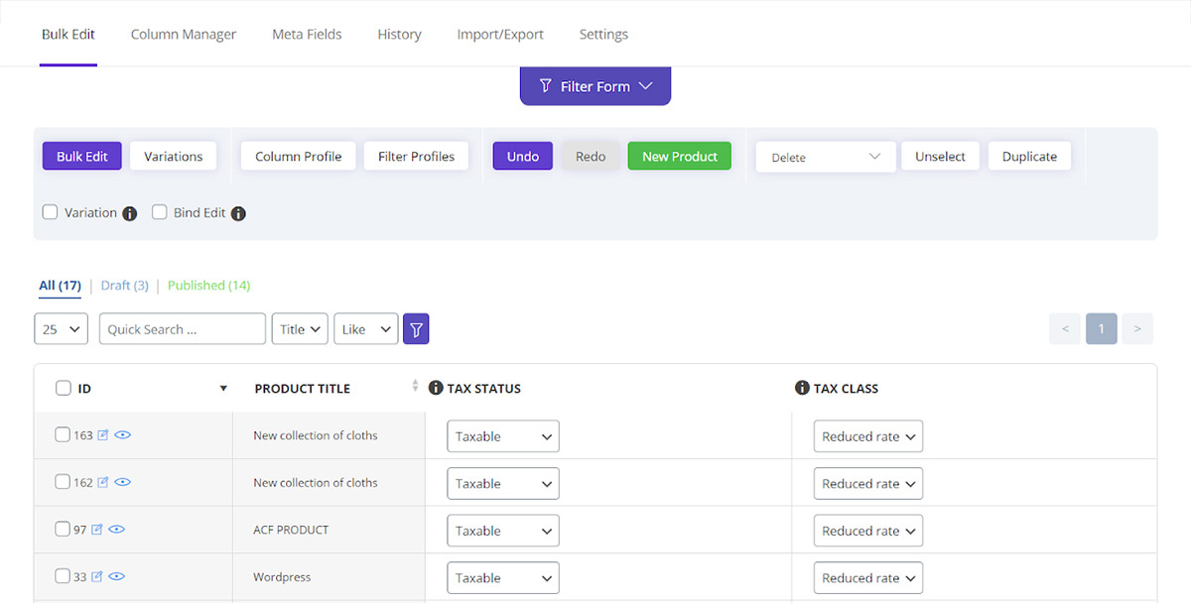Open Tax Status dropdown for product 163

503,436
